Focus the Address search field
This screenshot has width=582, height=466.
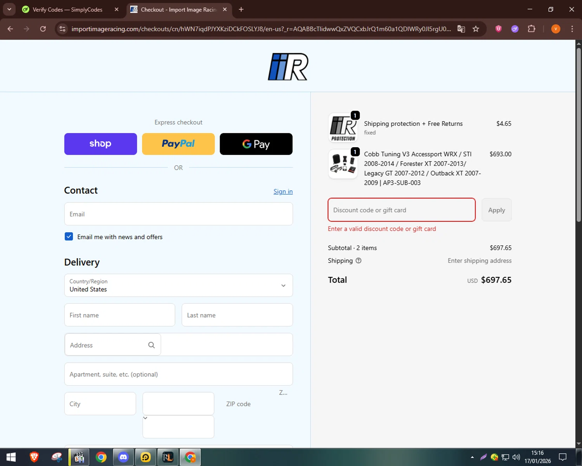(113, 345)
